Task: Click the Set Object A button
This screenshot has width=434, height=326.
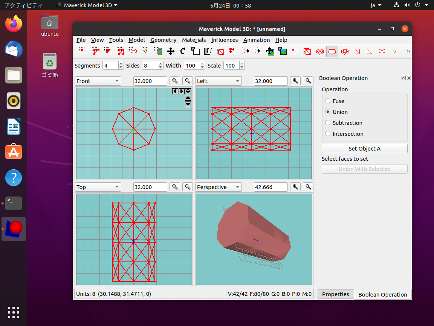Action: coord(365,149)
